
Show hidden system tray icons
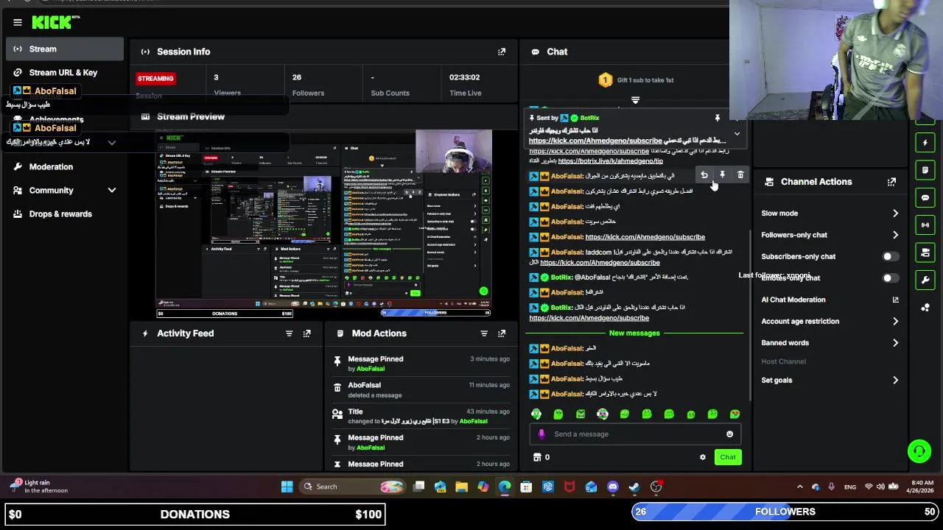coord(800,487)
